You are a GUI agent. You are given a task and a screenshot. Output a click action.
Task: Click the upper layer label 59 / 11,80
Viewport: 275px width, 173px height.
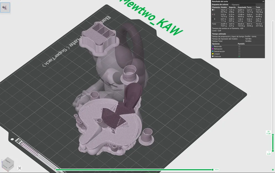(268, 133)
